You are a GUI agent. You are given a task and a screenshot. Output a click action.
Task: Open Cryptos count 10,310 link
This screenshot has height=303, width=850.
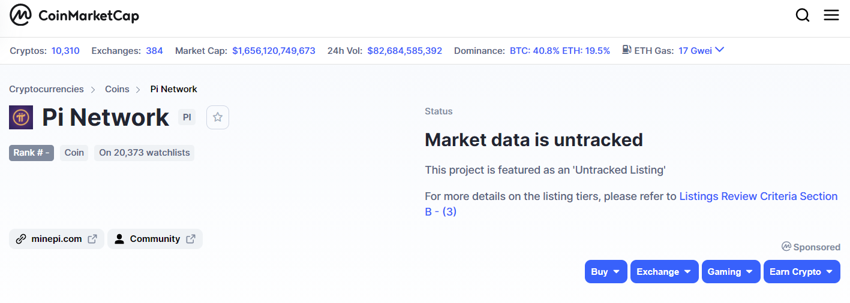(x=65, y=51)
